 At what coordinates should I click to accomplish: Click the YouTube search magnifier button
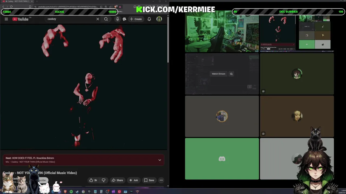coord(106,19)
